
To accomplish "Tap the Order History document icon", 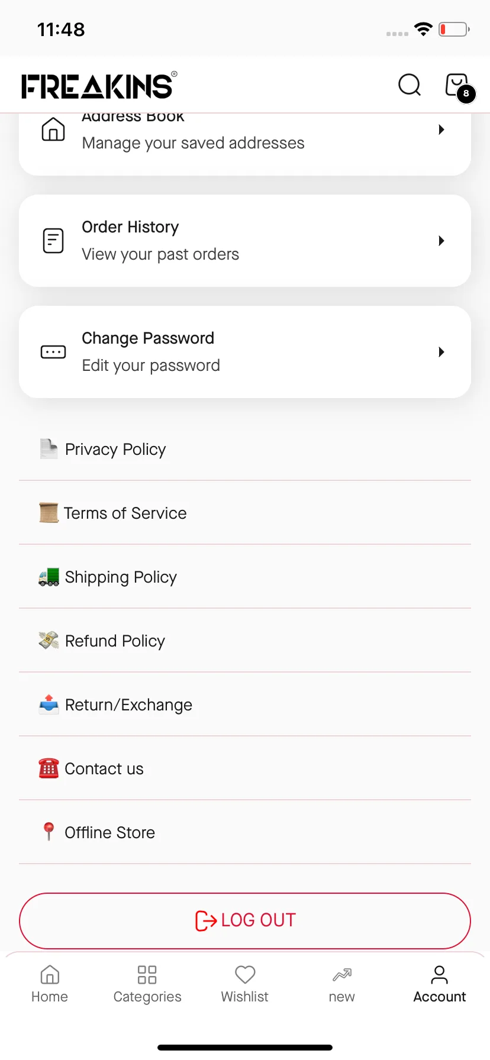I will click(x=53, y=241).
